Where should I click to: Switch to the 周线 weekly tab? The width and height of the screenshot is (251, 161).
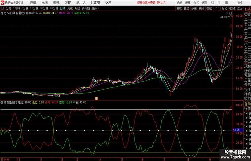(70, 8)
